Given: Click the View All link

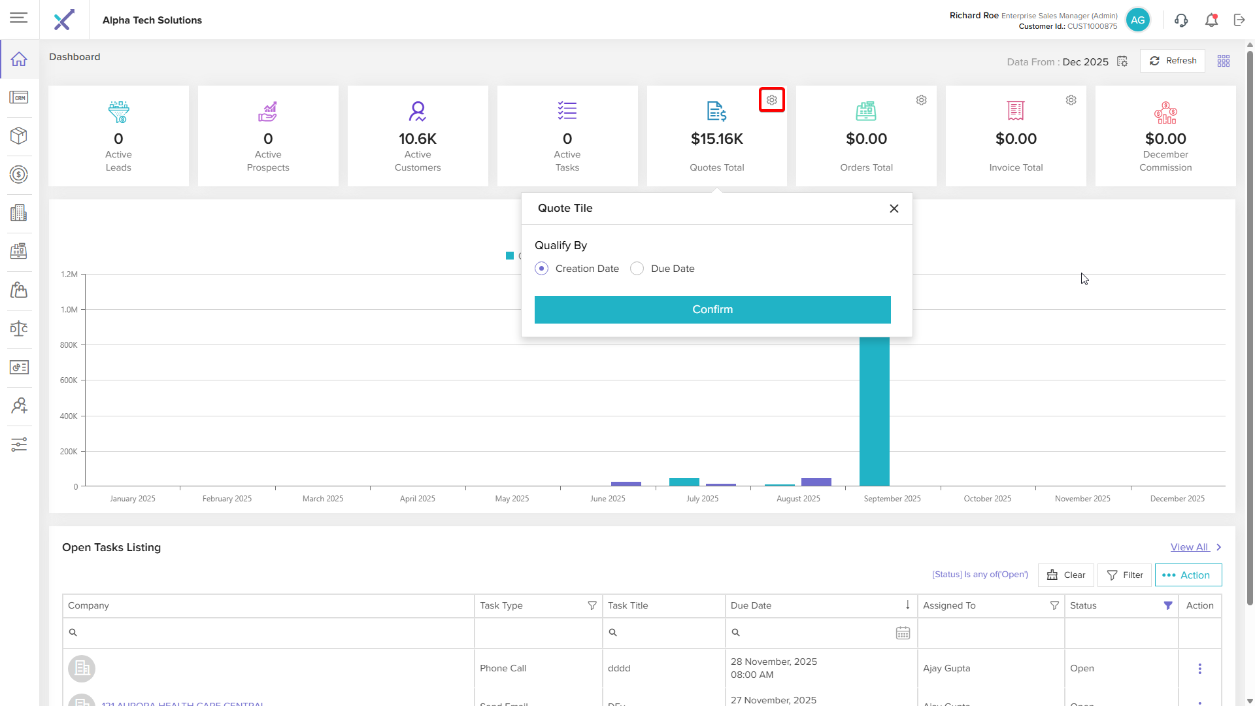Looking at the screenshot, I should coord(1189,547).
